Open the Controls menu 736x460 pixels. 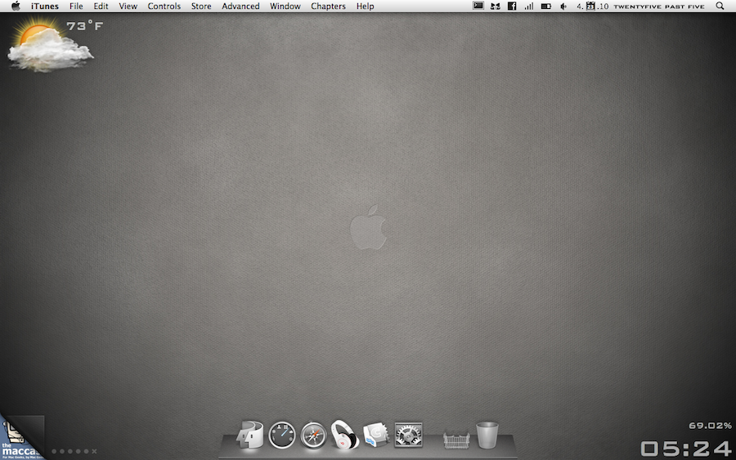[164, 6]
